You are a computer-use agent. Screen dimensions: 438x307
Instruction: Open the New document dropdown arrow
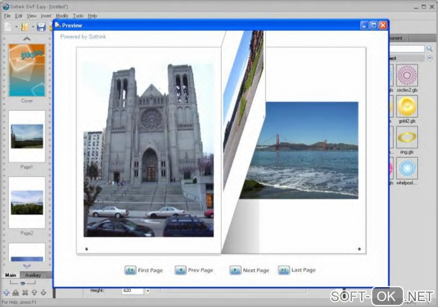(16, 27)
